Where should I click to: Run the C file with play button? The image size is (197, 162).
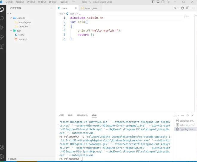(175, 8)
